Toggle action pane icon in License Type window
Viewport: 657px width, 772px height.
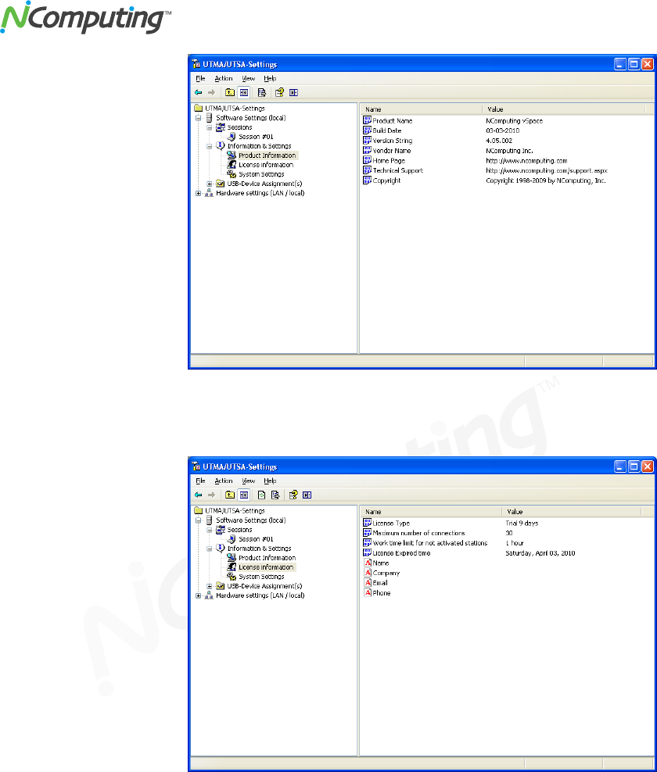click(x=307, y=495)
